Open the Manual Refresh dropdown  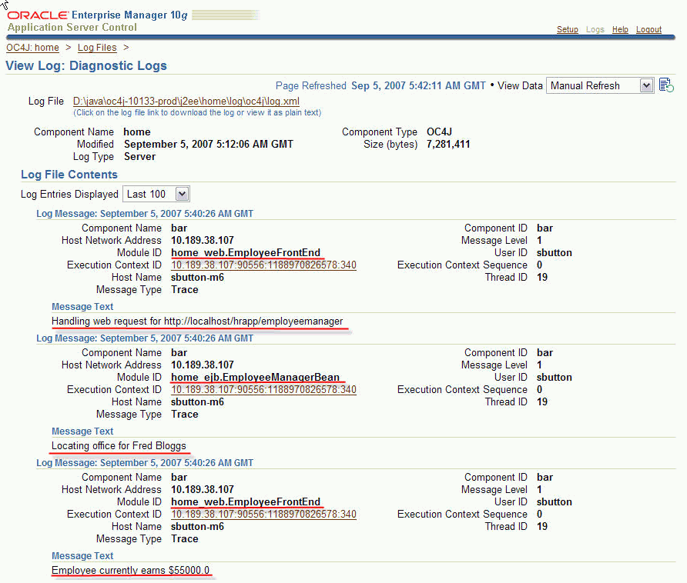point(600,86)
